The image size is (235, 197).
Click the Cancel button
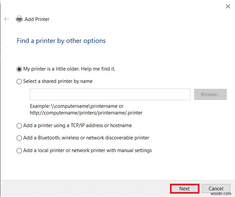click(x=216, y=189)
